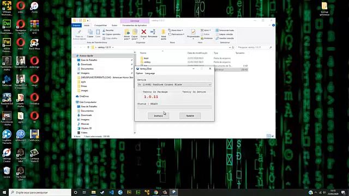Open the Novo item dropdown
The height and width of the screenshot is (196, 349).
point(176,30)
